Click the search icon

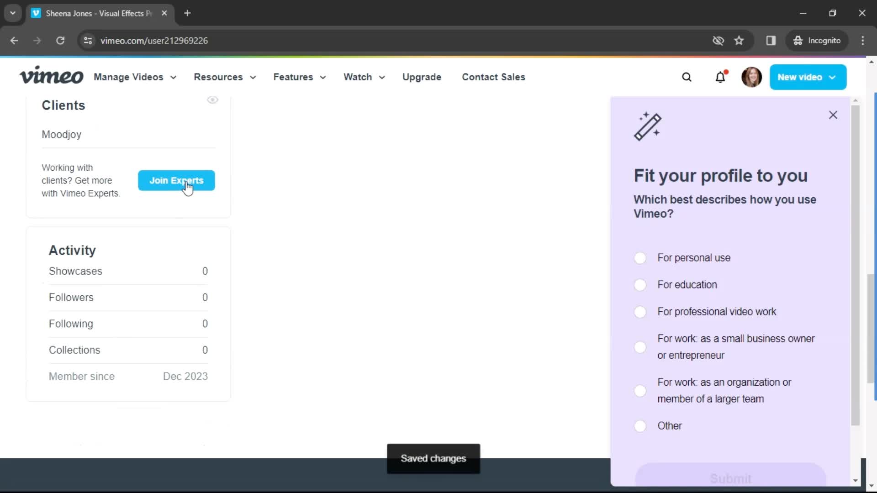point(687,77)
